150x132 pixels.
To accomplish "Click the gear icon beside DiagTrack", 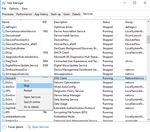I will pos(3,61).
